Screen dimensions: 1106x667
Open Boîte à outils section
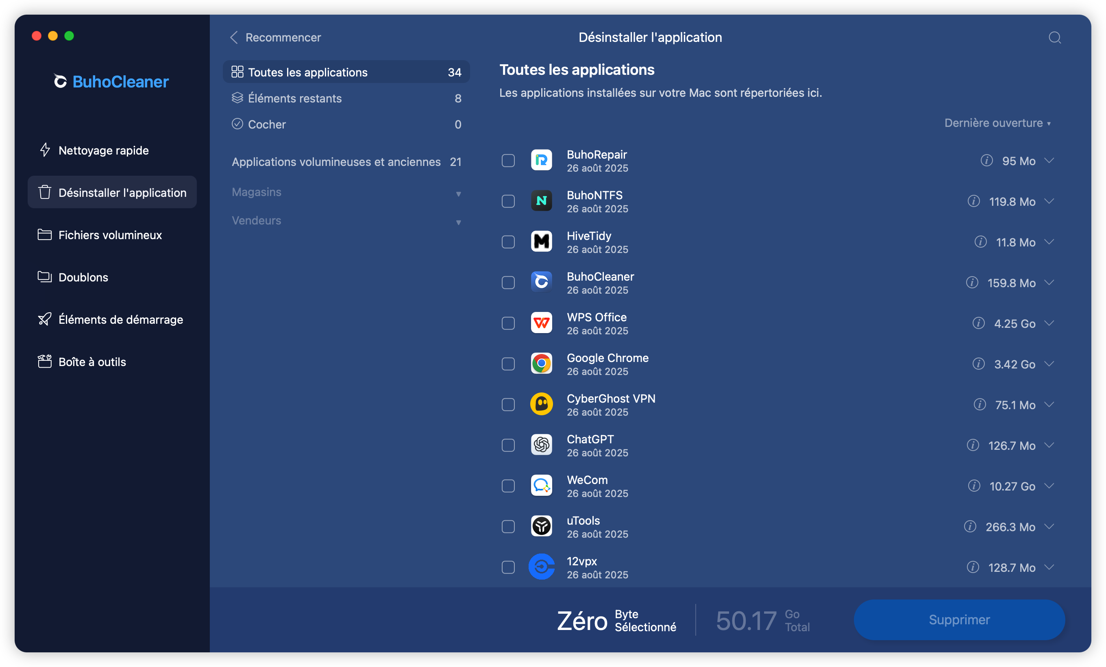tap(112, 361)
